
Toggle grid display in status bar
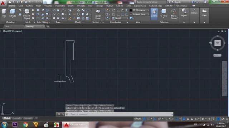click(x=144, y=119)
